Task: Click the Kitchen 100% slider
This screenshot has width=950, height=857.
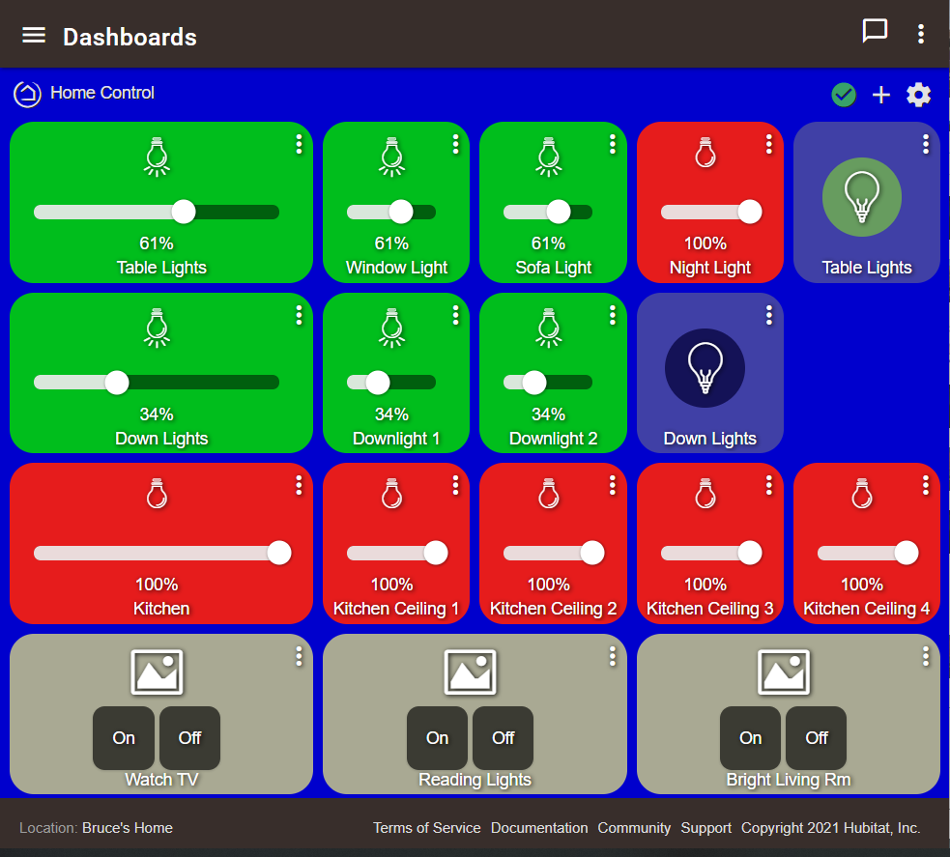Action: 162,553
